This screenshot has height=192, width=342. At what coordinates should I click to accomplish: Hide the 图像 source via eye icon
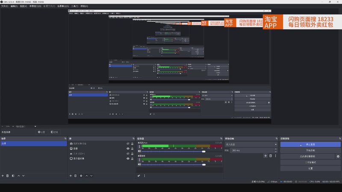click(x=128, y=148)
